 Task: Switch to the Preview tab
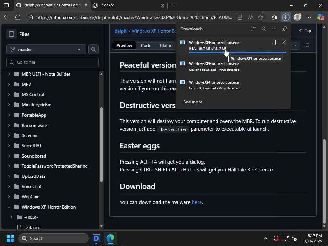coord(124,45)
